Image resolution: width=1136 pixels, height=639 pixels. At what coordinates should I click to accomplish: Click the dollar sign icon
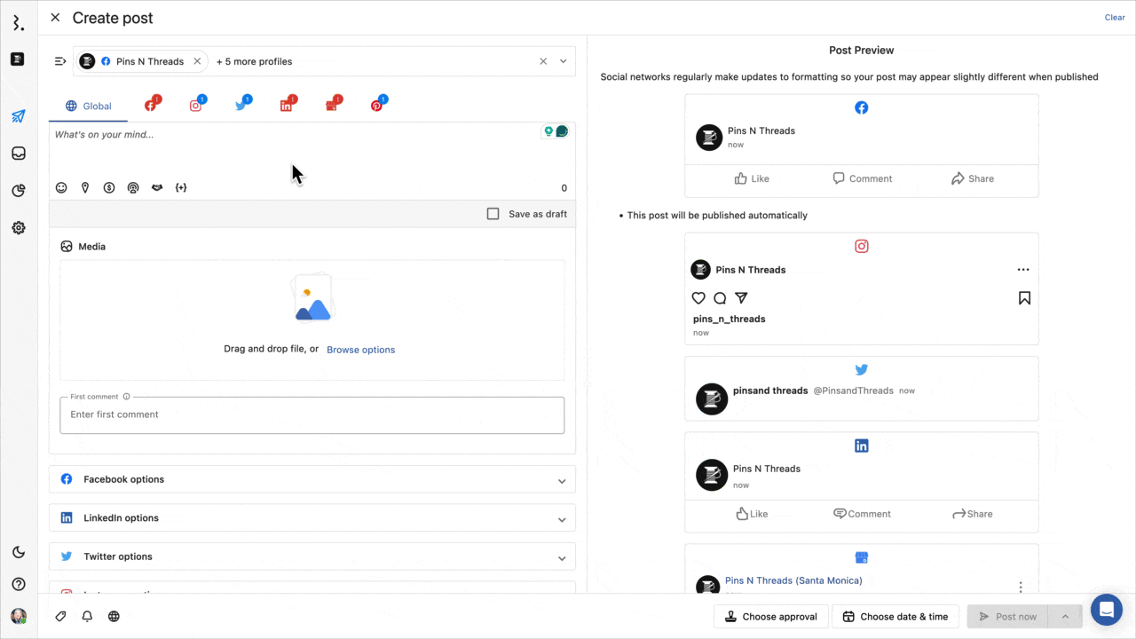tap(109, 187)
